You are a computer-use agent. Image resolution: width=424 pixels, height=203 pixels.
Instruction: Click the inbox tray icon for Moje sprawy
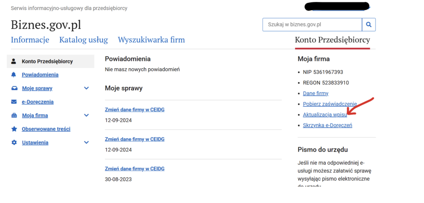point(14,88)
